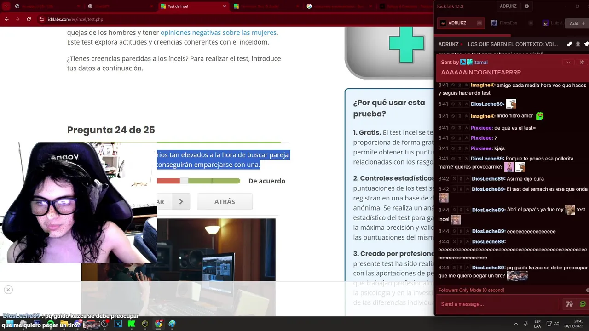
Task: Open Spotify from taskbar
Action: pos(51,324)
